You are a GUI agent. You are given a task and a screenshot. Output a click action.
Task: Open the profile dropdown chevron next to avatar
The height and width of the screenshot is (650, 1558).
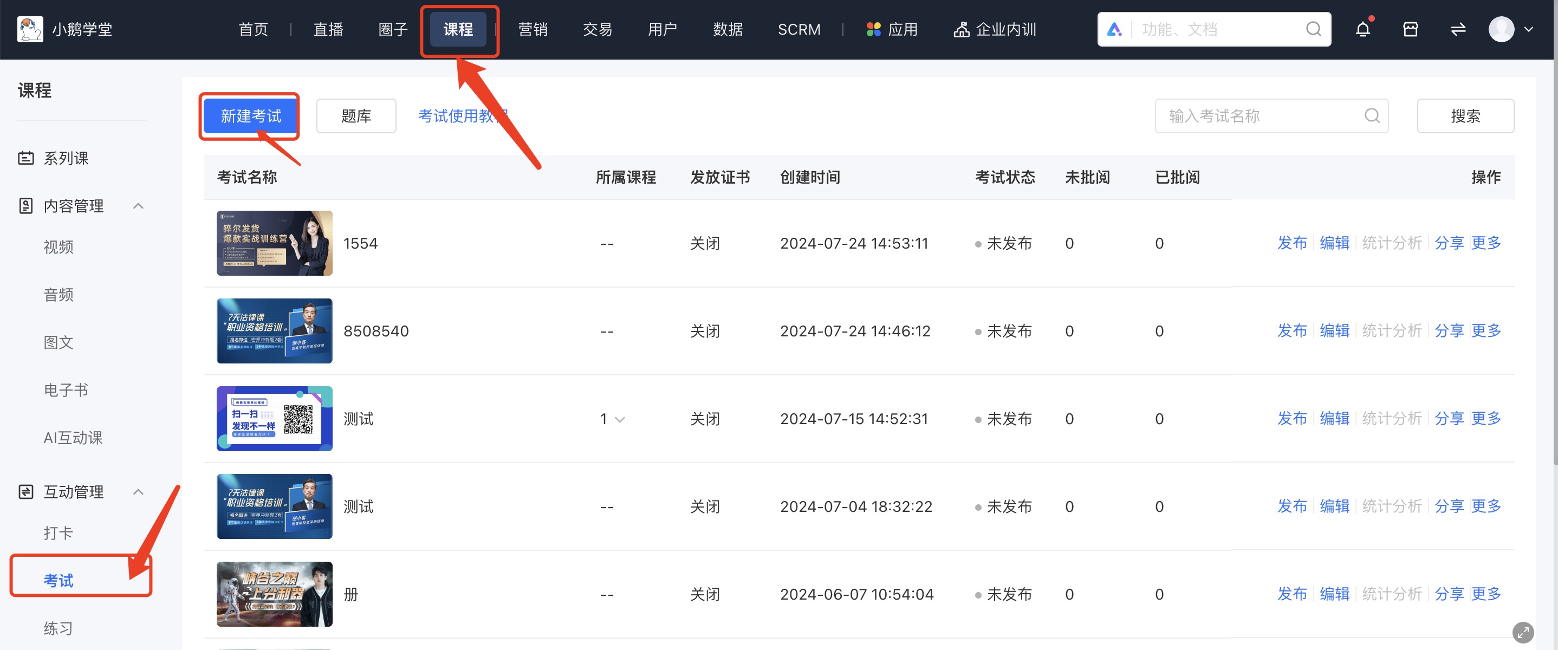pos(1530,30)
